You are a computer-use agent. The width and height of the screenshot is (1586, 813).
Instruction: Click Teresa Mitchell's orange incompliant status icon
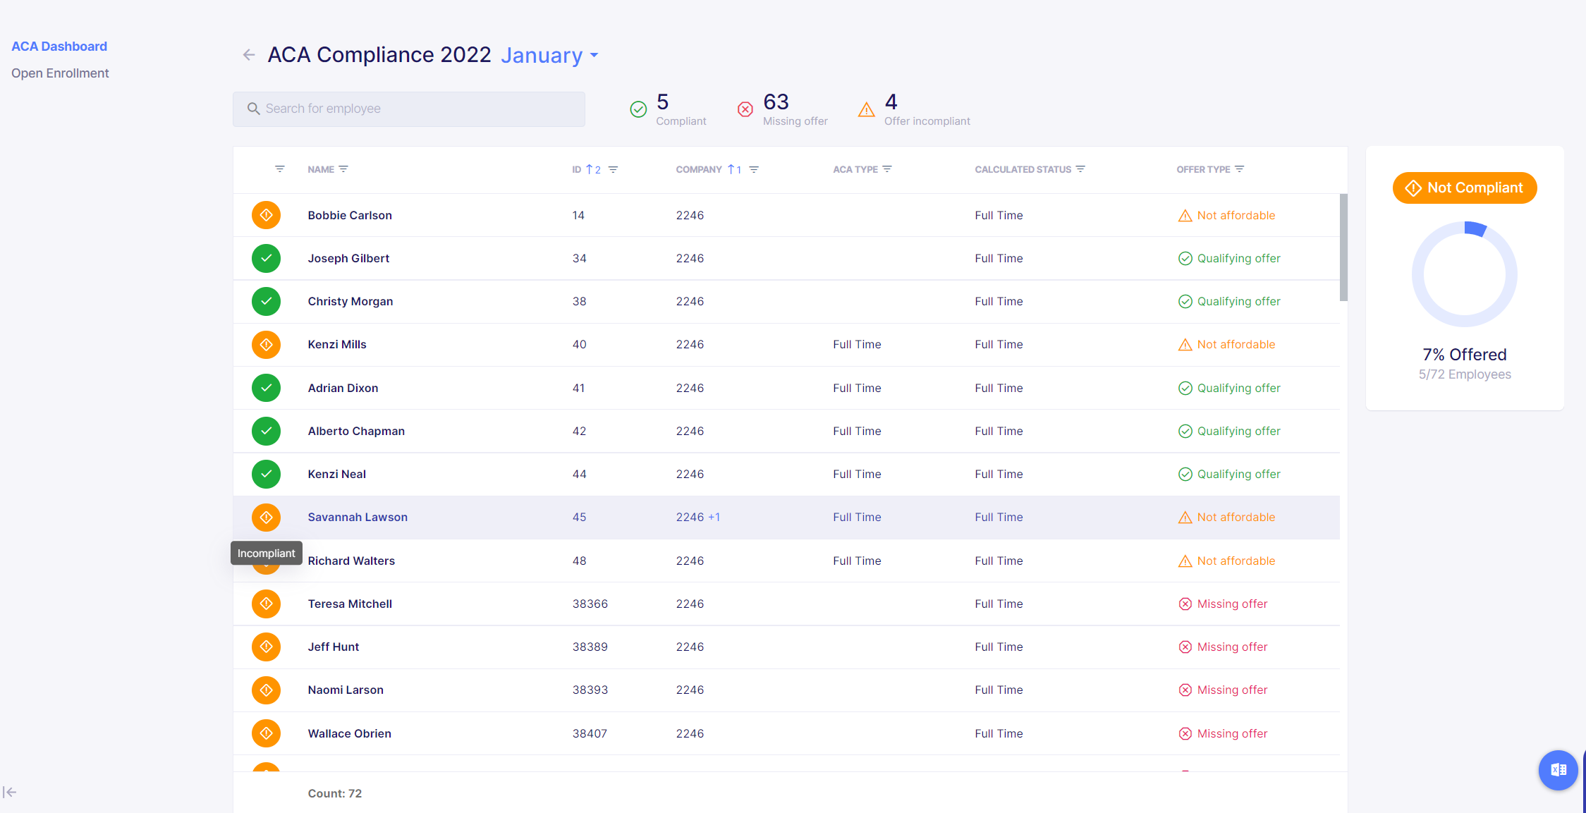(266, 604)
